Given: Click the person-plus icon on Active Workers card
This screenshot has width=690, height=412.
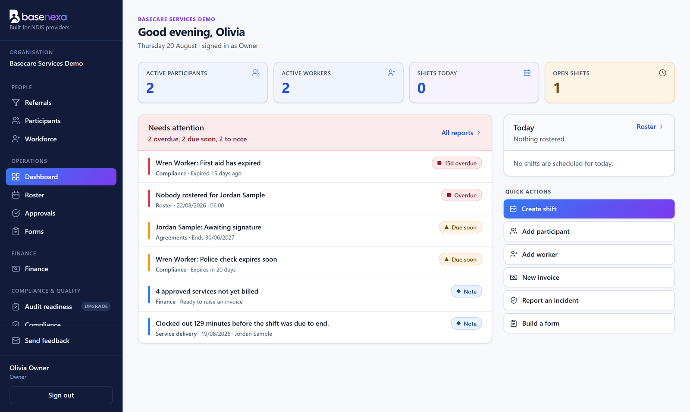Looking at the screenshot, I should 392,73.
